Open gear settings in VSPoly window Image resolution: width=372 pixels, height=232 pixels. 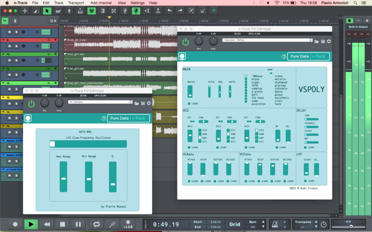tap(329, 41)
